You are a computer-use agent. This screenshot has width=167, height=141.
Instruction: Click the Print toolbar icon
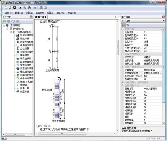tap(41, 8)
